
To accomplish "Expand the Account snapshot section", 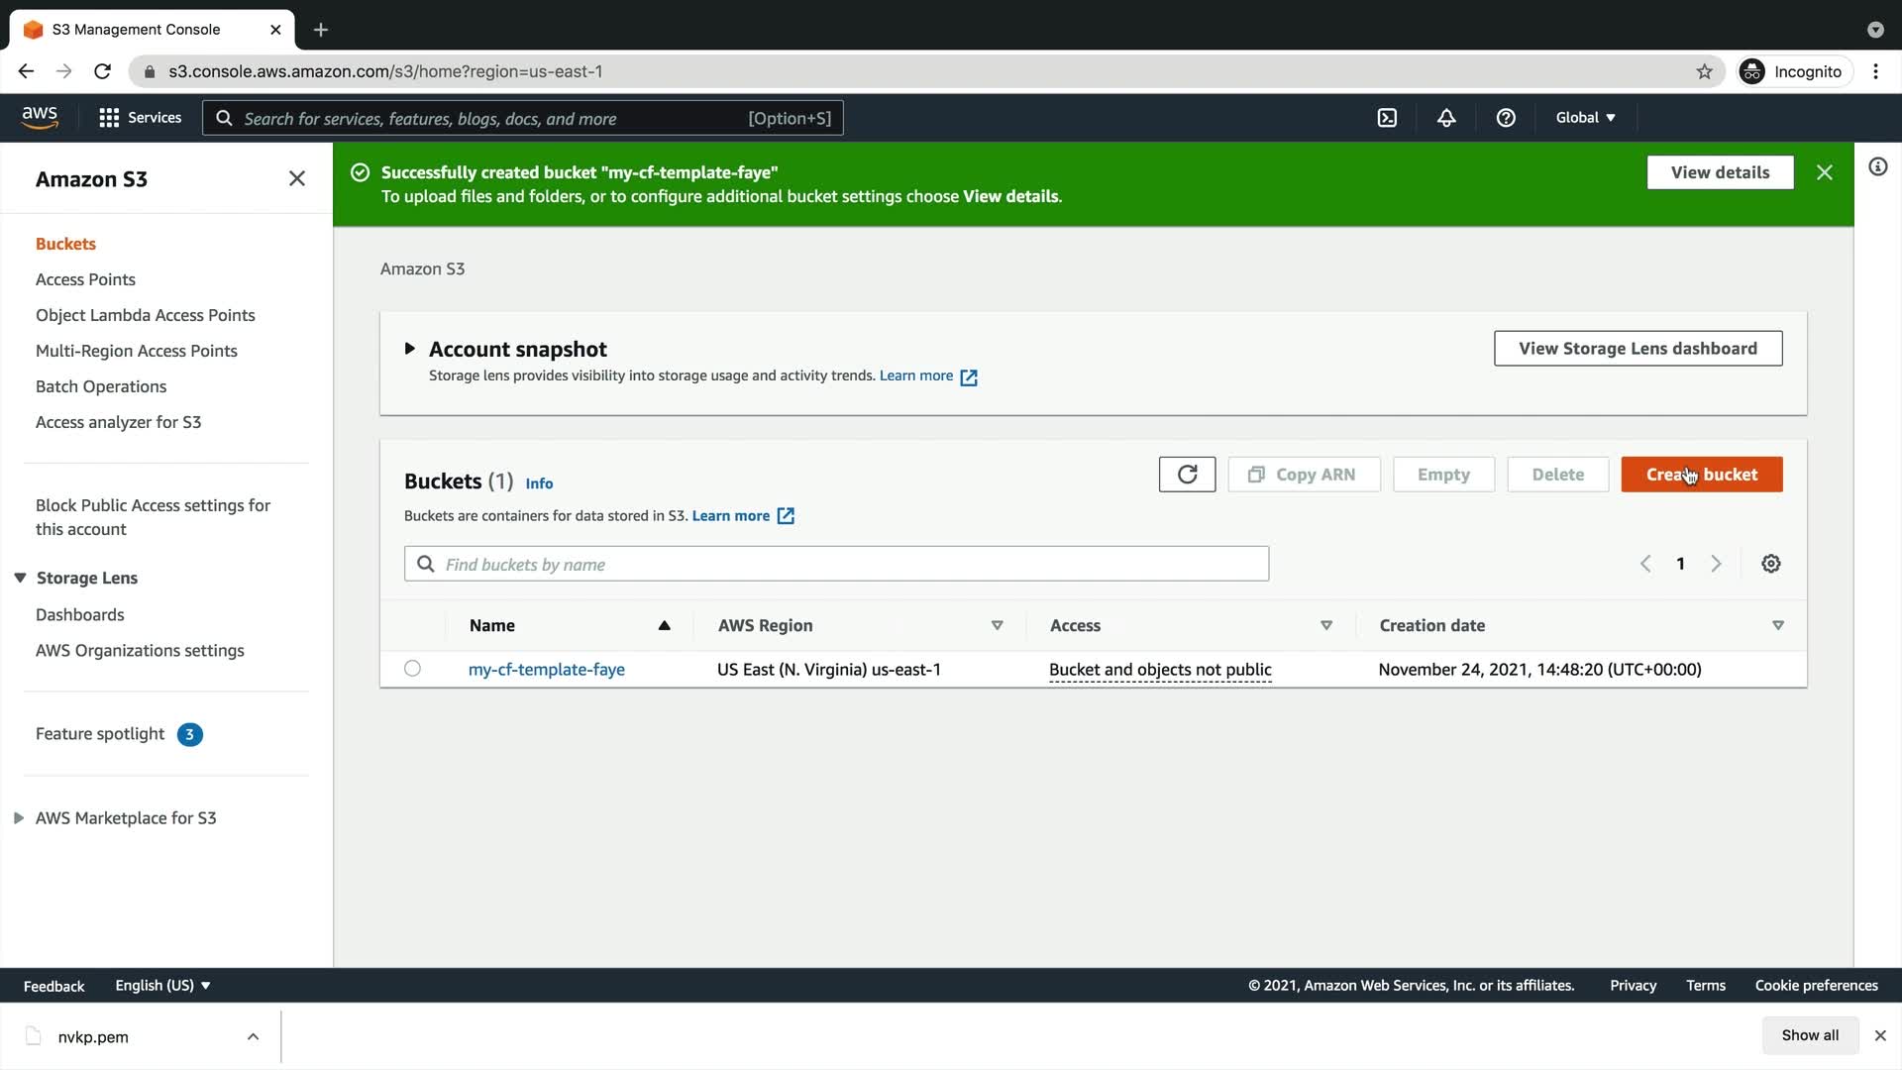I will [409, 349].
